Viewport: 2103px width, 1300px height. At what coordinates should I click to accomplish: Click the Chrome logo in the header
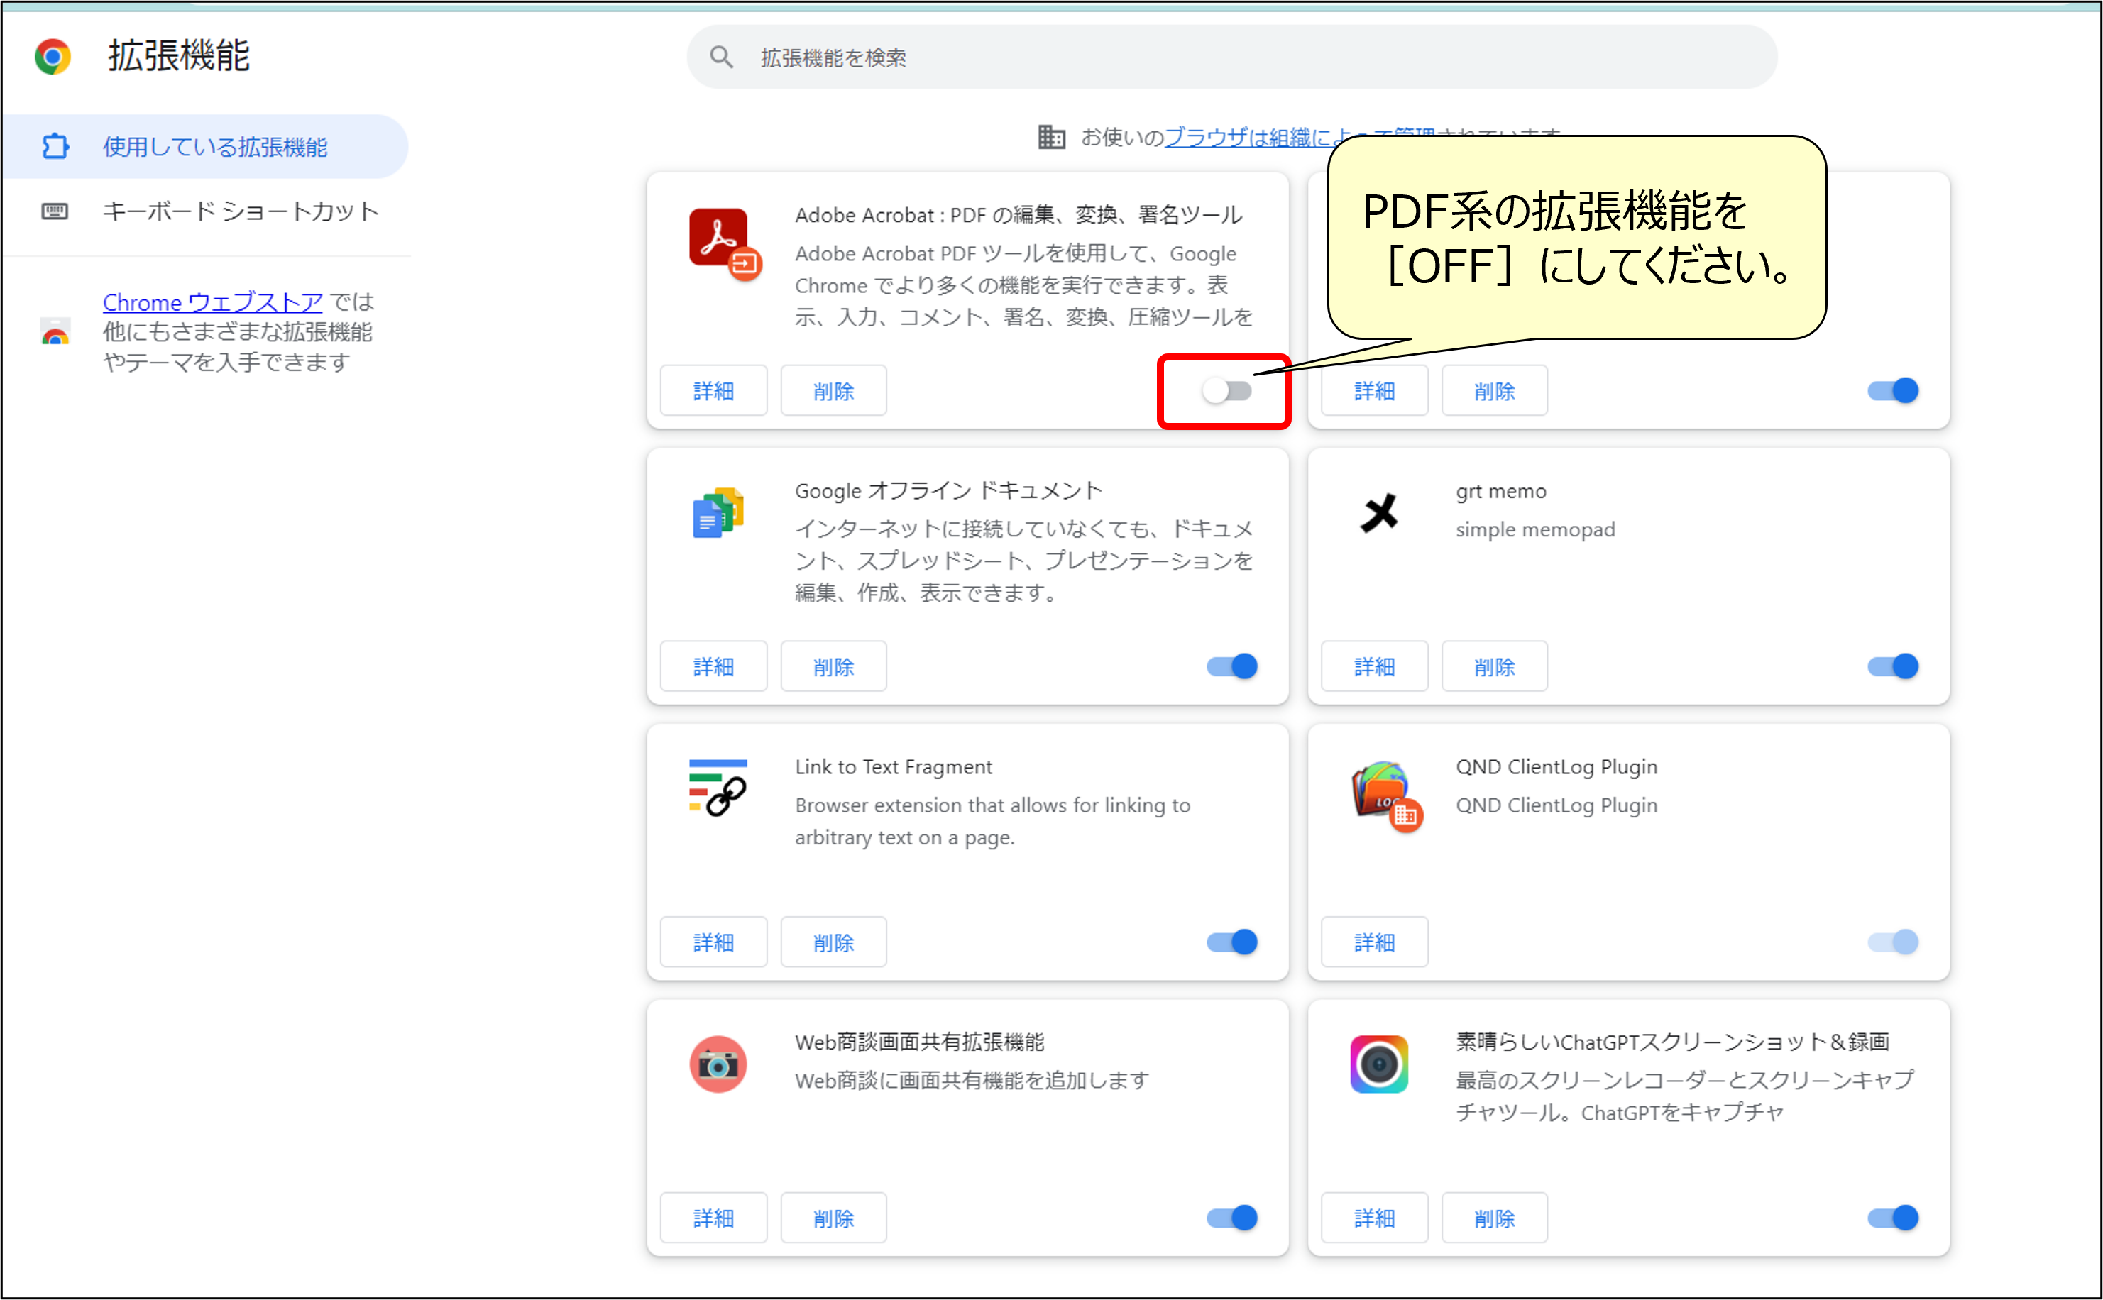point(53,56)
